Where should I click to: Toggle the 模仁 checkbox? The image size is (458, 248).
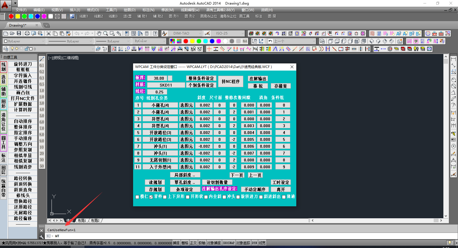coord(137,197)
